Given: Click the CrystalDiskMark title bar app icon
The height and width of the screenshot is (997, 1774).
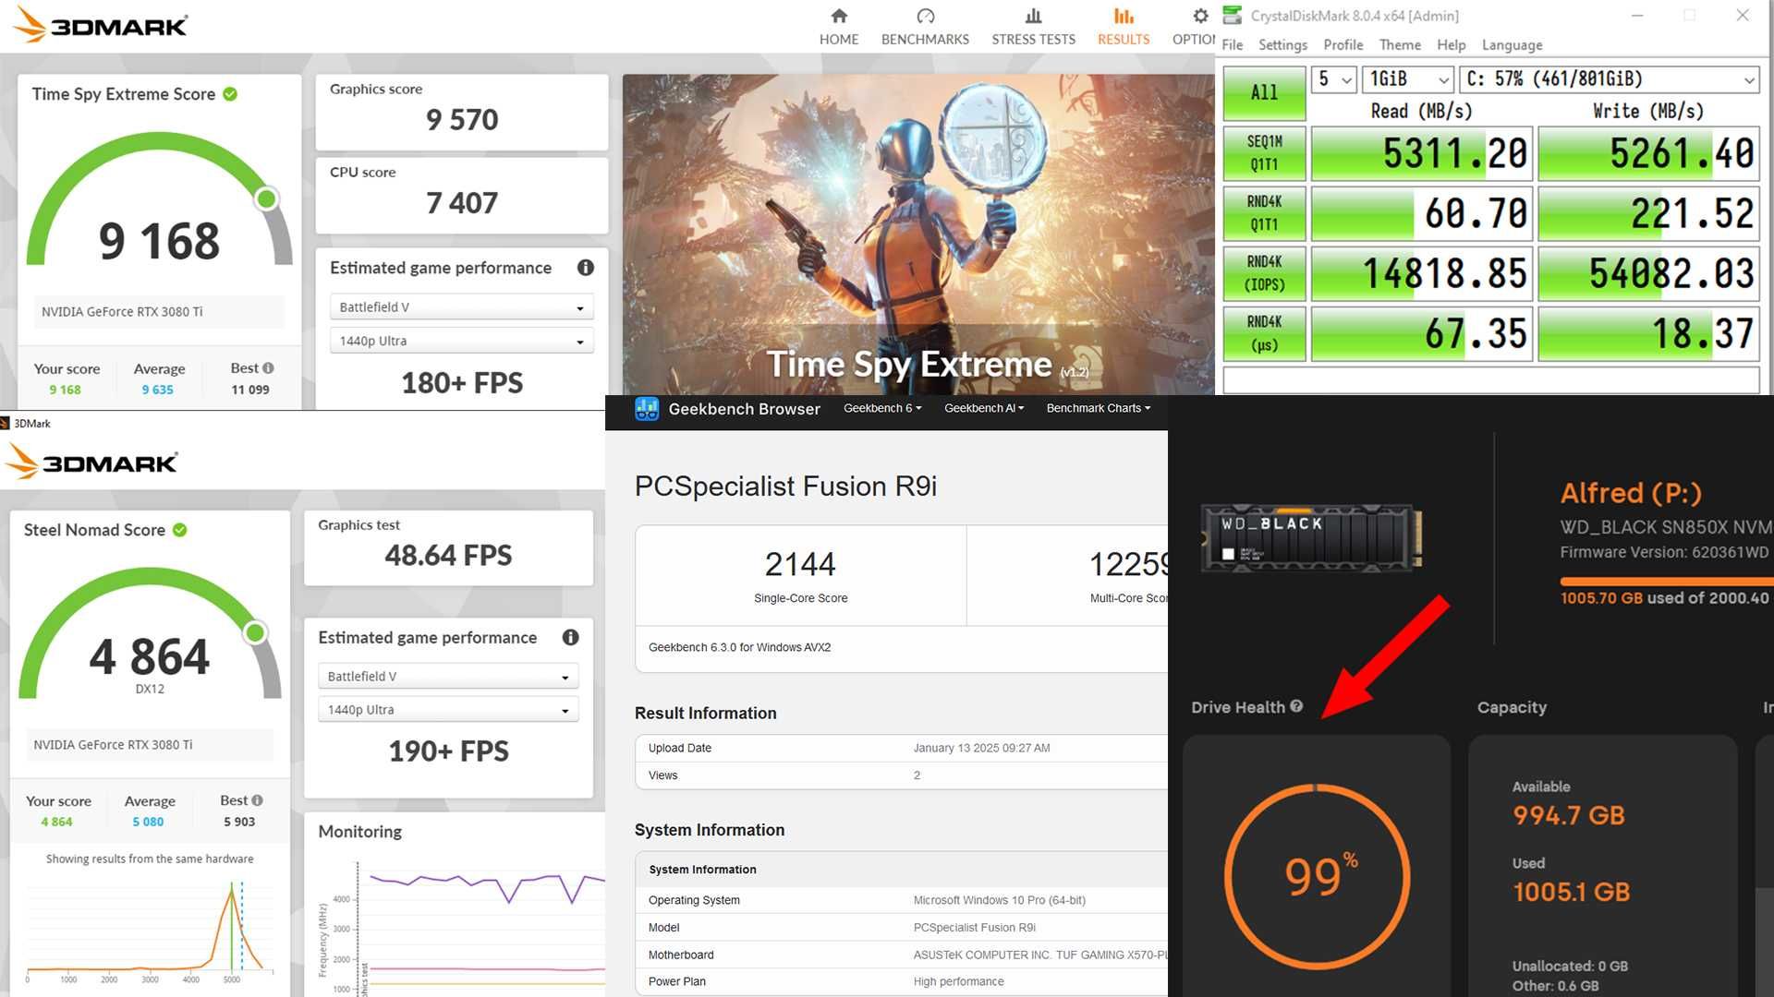Looking at the screenshot, I should (1232, 15).
